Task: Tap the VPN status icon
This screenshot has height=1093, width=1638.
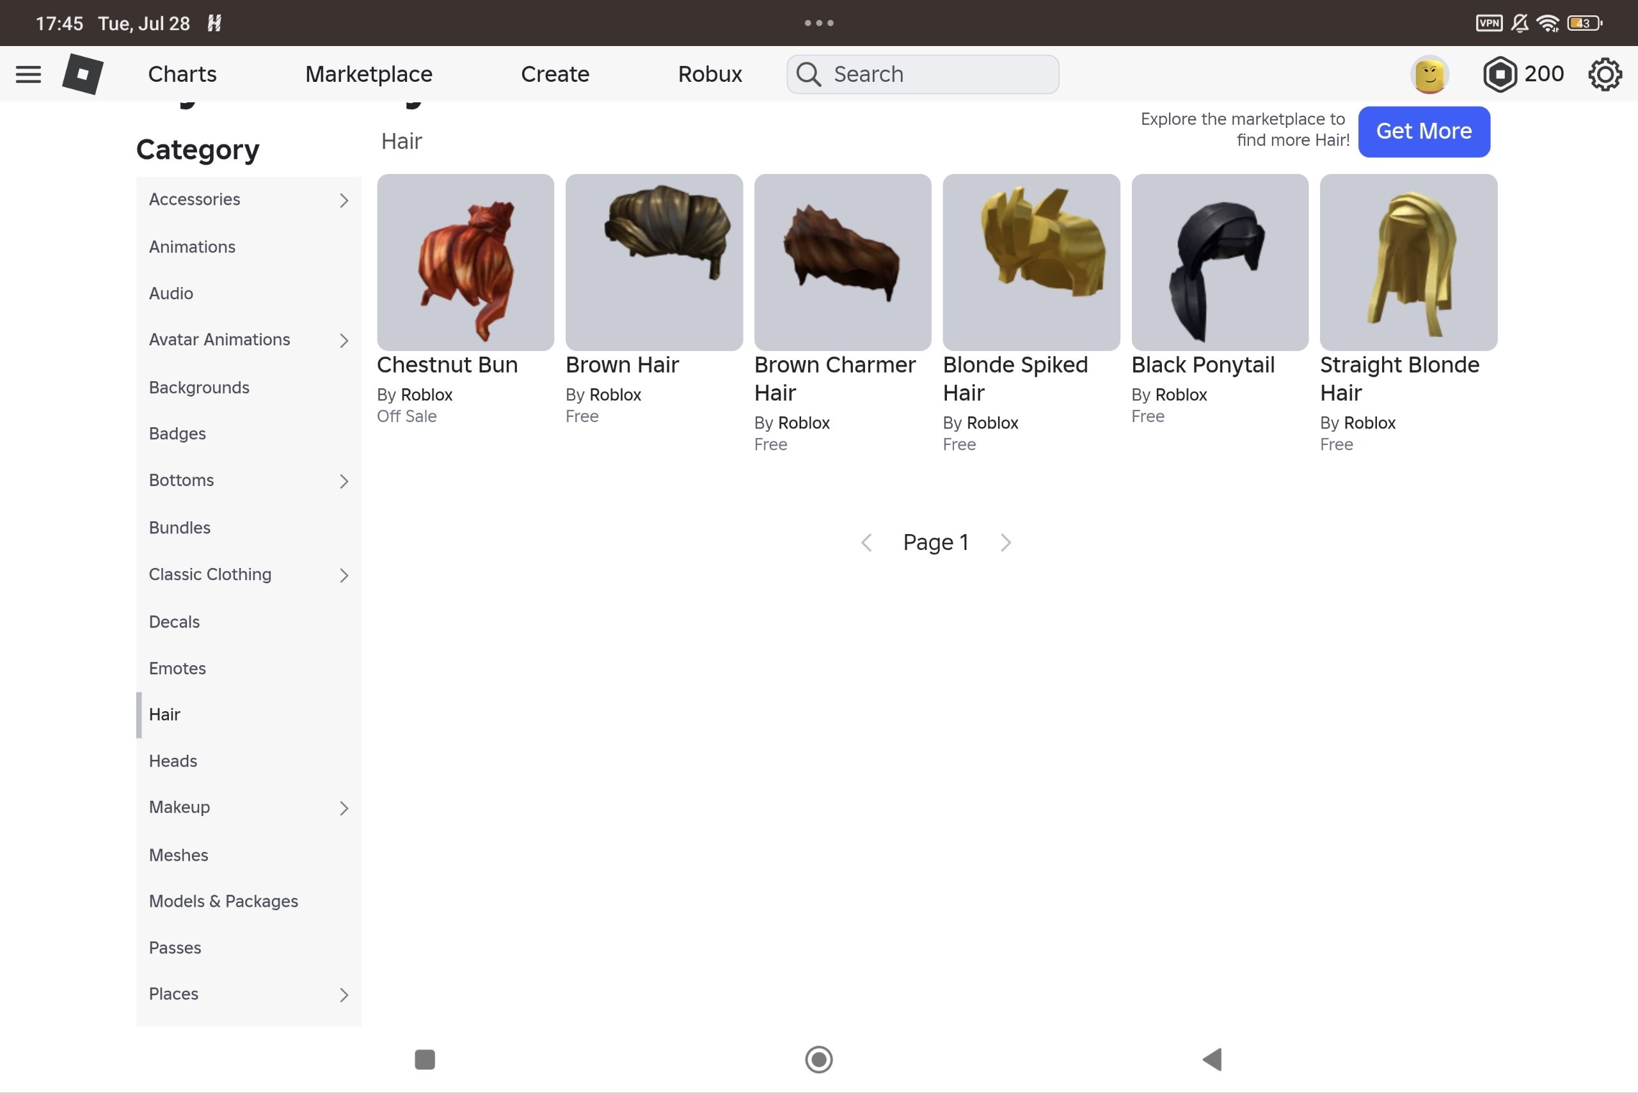Action: [1489, 23]
